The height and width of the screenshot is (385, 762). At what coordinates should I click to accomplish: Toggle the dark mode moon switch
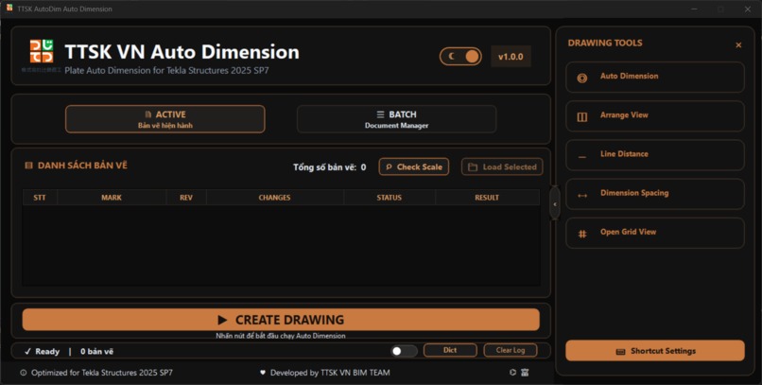click(x=460, y=57)
